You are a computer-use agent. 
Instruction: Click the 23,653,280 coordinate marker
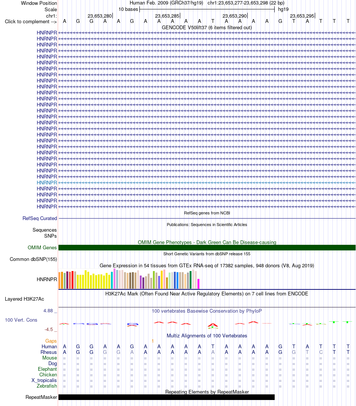pyautogui.click(x=100, y=16)
